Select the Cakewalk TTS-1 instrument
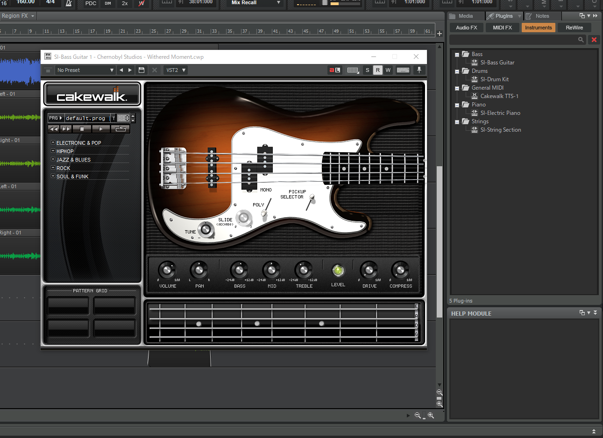The width and height of the screenshot is (603, 438). (x=499, y=96)
